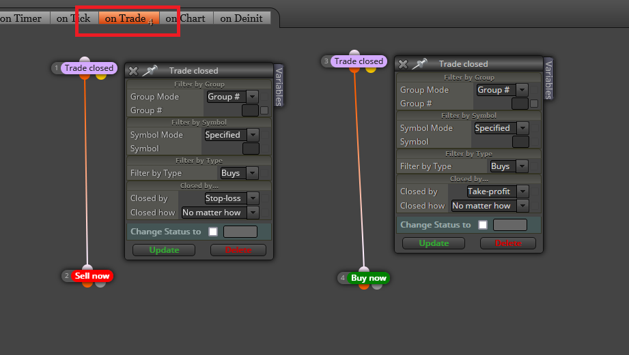This screenshot has width=629, height=355.
Task: Open the right panel Variables side tab
Action: point(548,80)
